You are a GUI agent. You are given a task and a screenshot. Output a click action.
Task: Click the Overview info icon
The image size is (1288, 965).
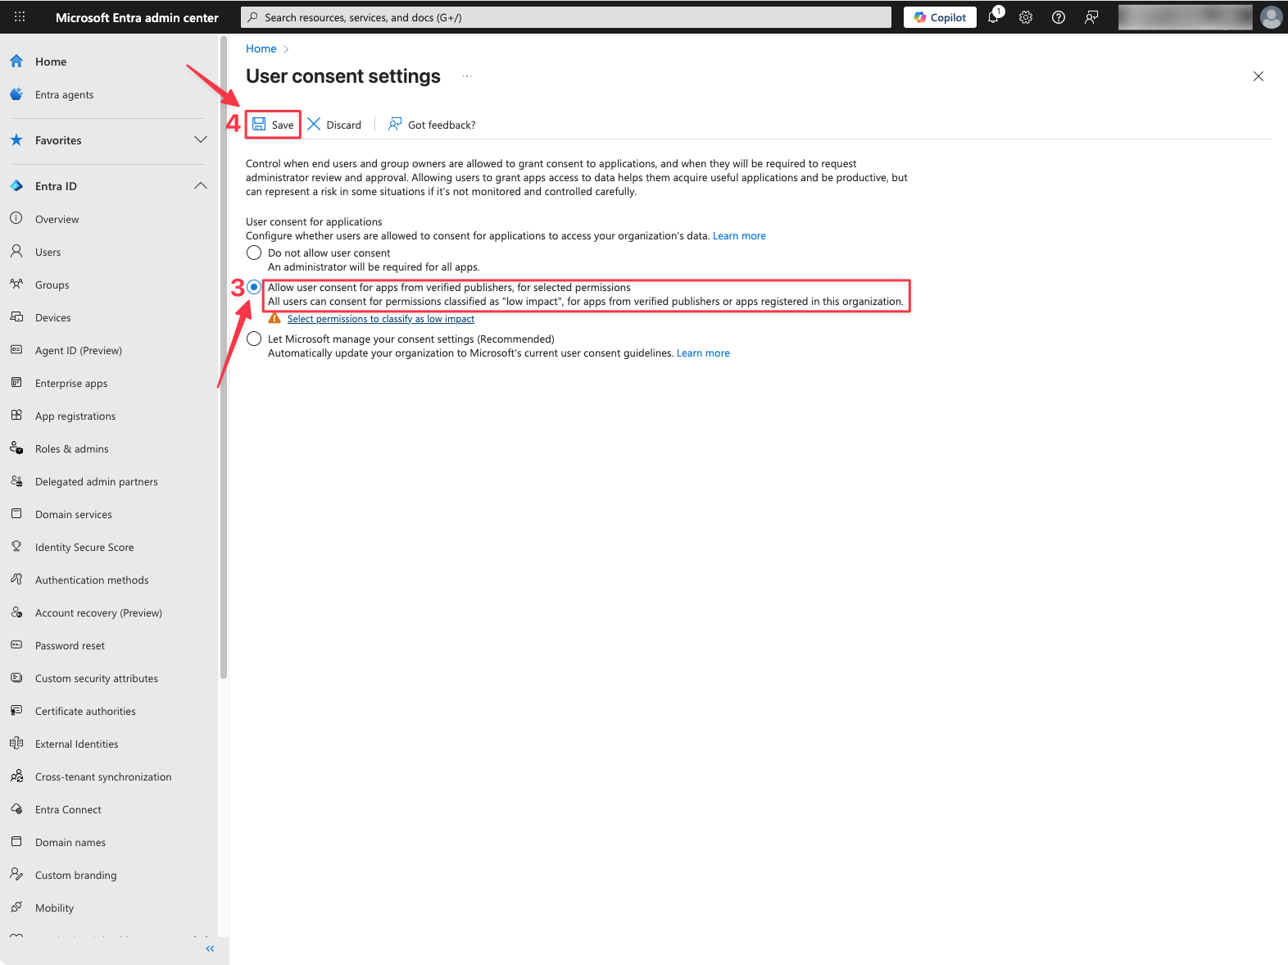point(16,218)
